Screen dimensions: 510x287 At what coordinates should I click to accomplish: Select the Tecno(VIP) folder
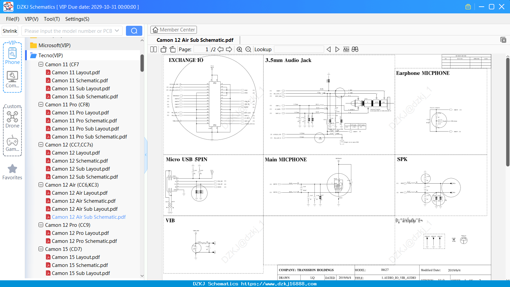(x=51, y=55)
